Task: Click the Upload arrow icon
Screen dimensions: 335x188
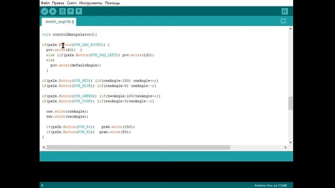Action: [53, 11]
